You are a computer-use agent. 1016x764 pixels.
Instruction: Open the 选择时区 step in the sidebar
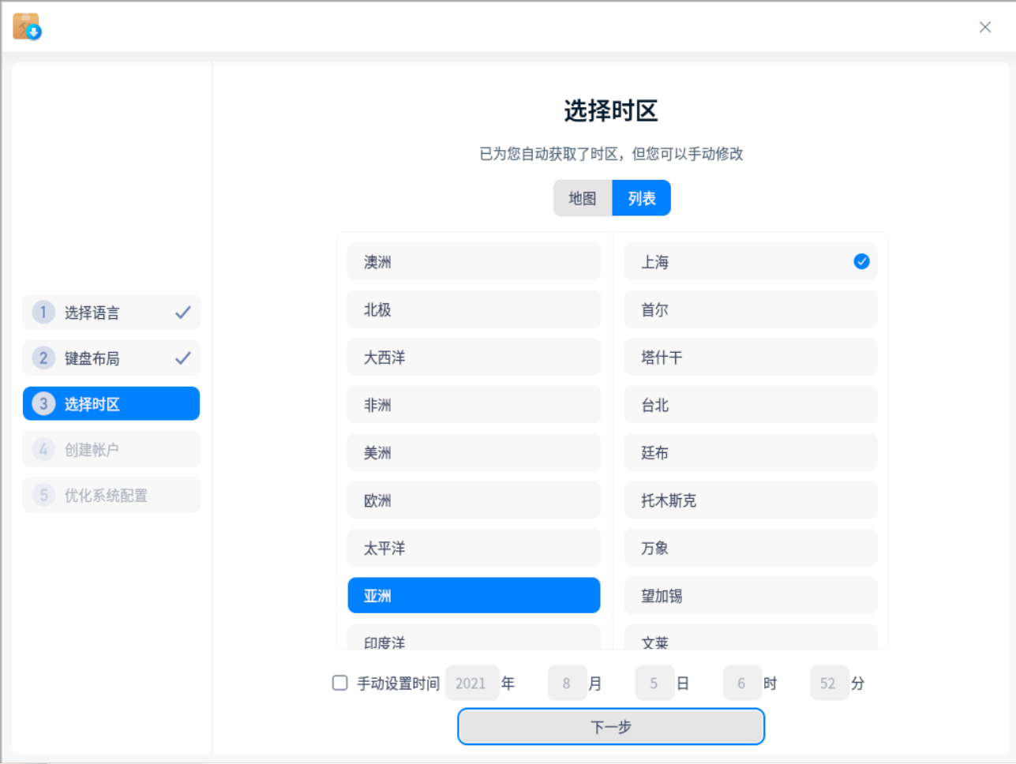tap(111, 403)
